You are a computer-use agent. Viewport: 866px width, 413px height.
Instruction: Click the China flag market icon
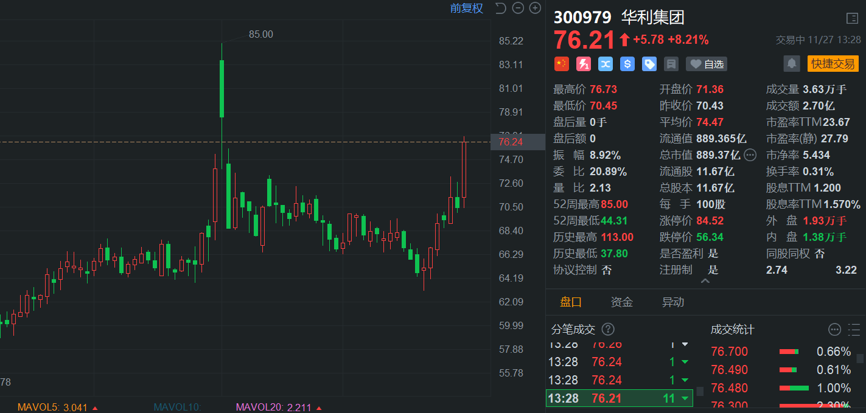pos(561,64)
